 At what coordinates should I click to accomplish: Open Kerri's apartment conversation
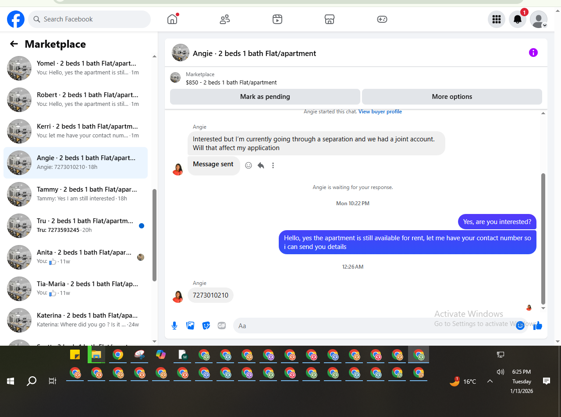[x=75, y=131]
